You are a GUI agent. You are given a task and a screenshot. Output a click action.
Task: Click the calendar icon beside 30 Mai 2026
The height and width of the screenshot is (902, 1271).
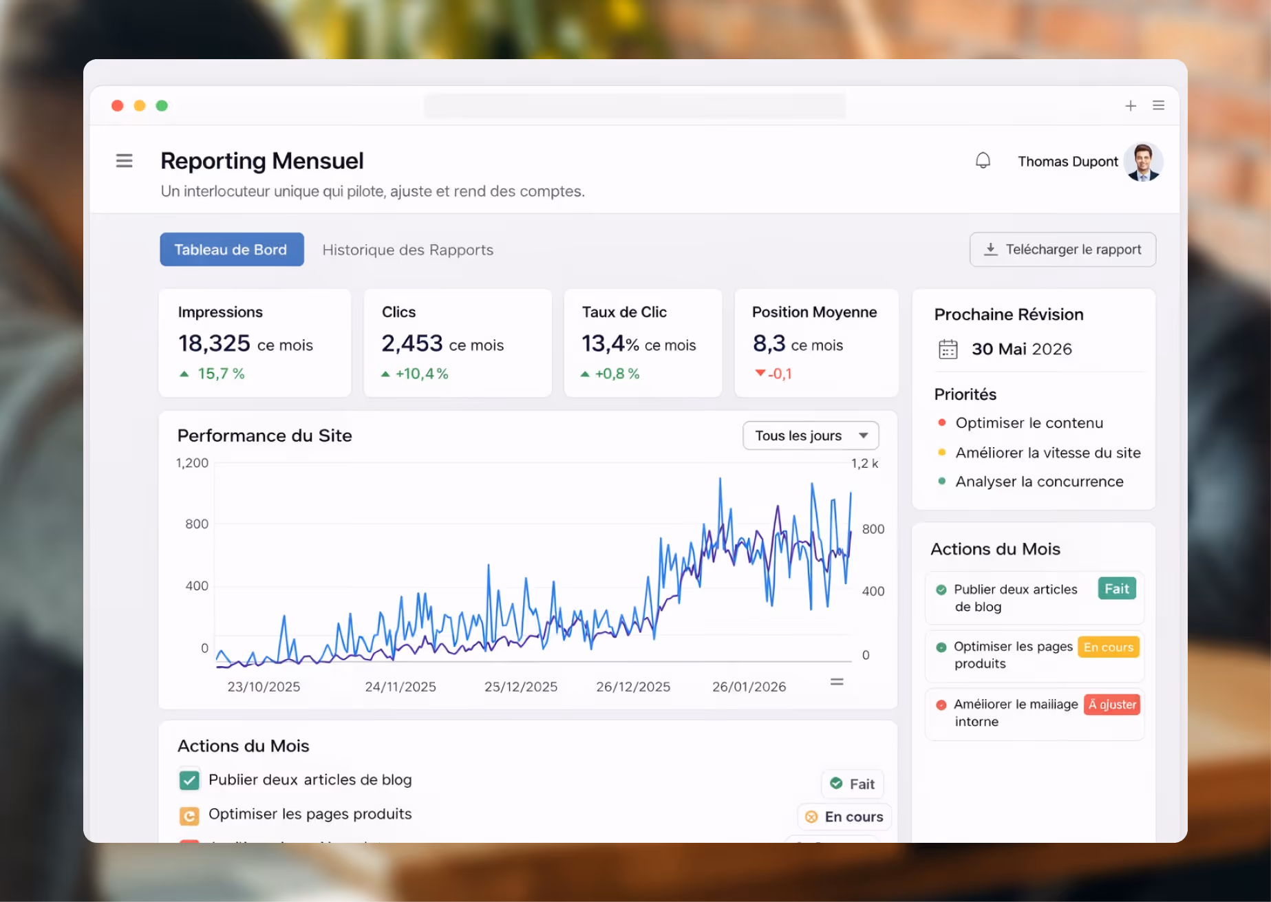pos(948,350)
